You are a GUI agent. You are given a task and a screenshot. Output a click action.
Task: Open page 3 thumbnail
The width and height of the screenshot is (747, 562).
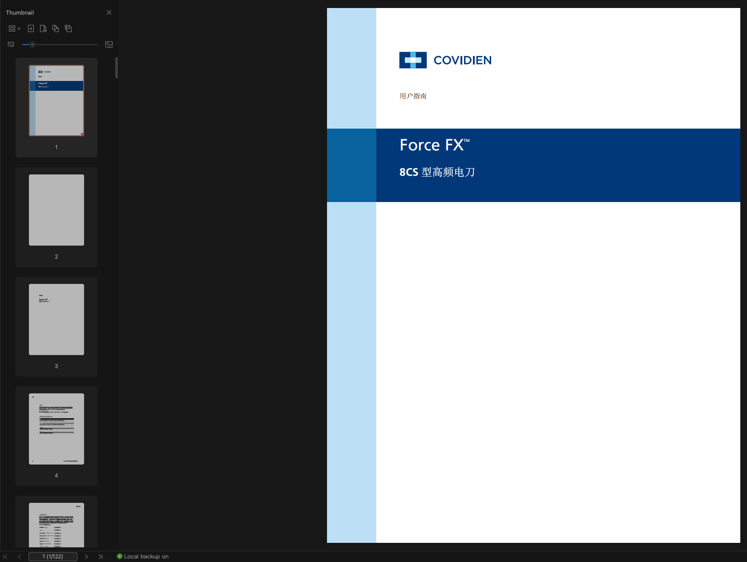tap(57, 319)
